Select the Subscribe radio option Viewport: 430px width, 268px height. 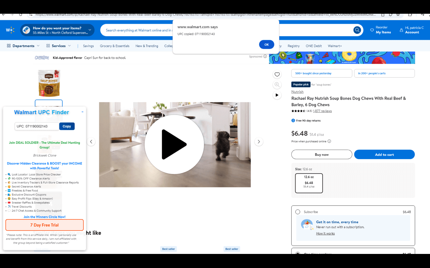click(x=298, y=212)
